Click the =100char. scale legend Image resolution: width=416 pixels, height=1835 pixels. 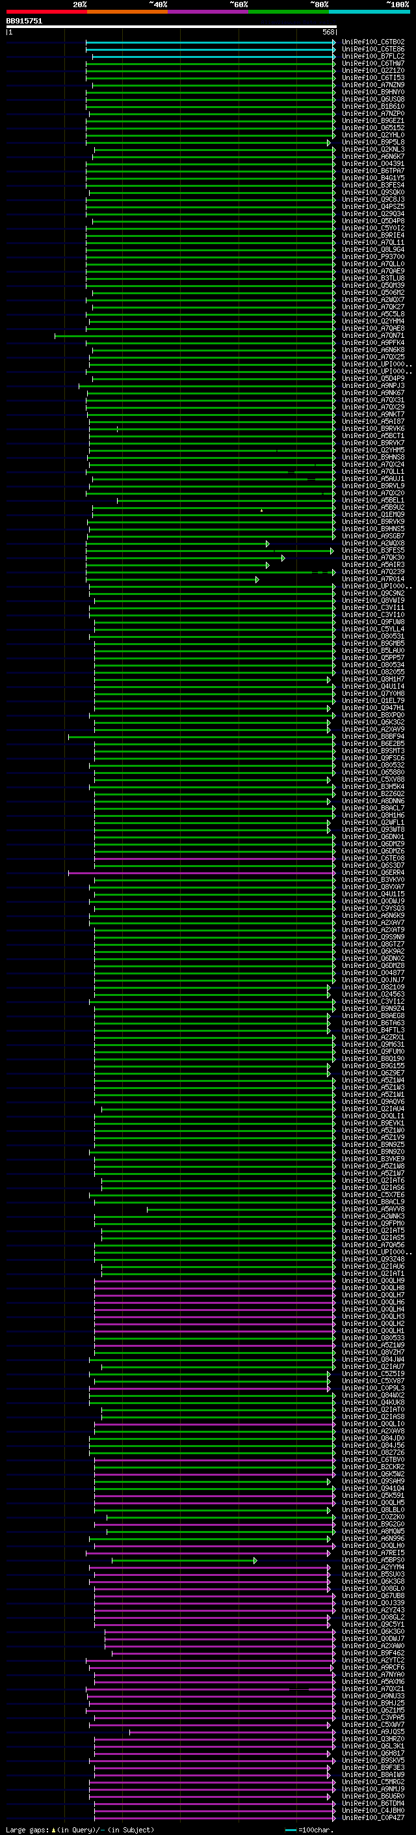(308, 1830)
